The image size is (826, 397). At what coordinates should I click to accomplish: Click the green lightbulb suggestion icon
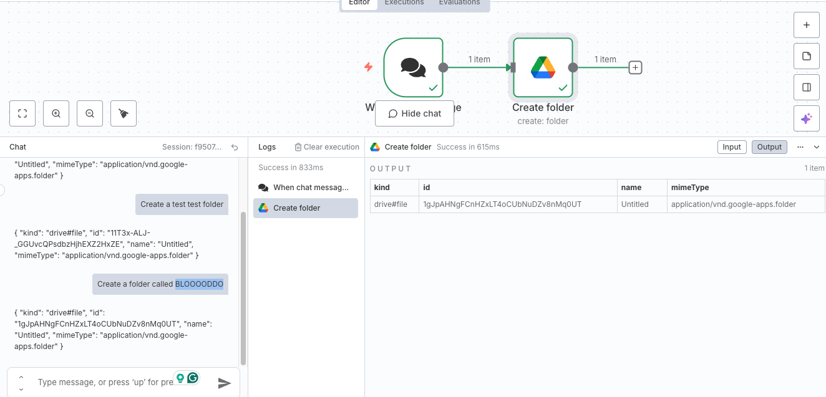pyautogui.click(x=180, y=378)
